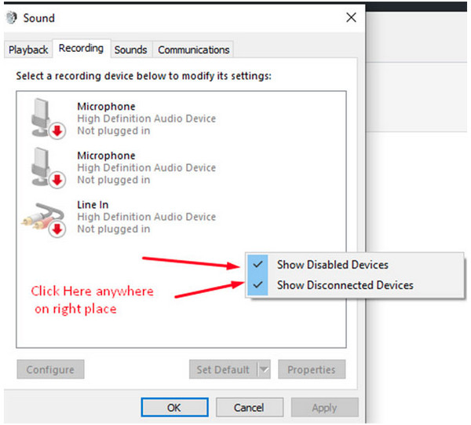Click 'High Definition Audio Device' under first Microphone
The height and width of the screenshot is (425, 471).
click(147, 119)
